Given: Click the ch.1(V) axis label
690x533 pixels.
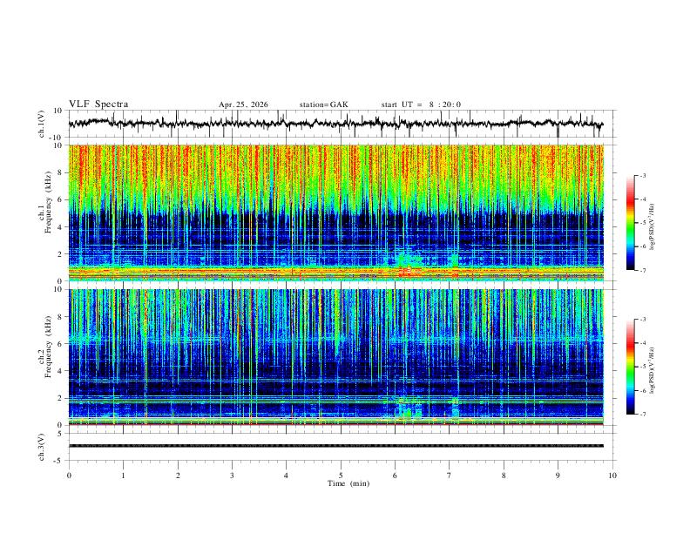Looking at the screenshot, I should point(42,124).
